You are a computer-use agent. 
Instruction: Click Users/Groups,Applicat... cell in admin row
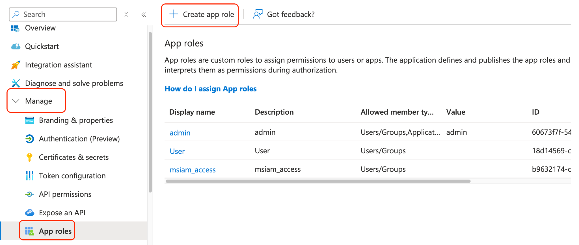point(400,132)
